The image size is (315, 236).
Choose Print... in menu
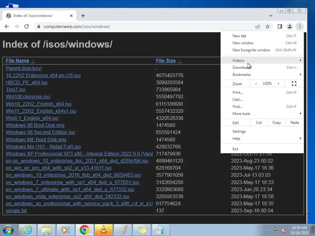pyautogui.click(x=262, y=92)
